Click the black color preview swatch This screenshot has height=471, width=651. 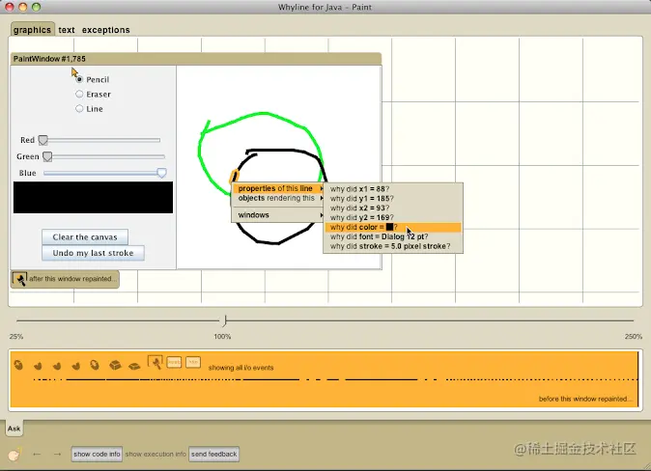(x=93, y=198)
